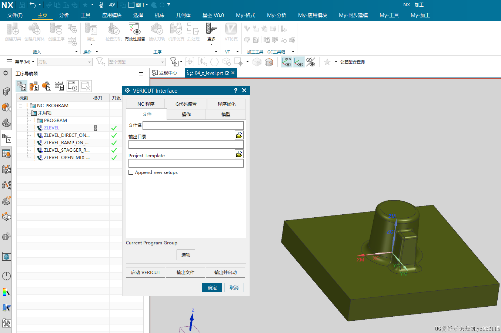This screenshot has height=333, width=501.
Task: Cancel the dialog with 取消 button
Action: pos(234,288)
